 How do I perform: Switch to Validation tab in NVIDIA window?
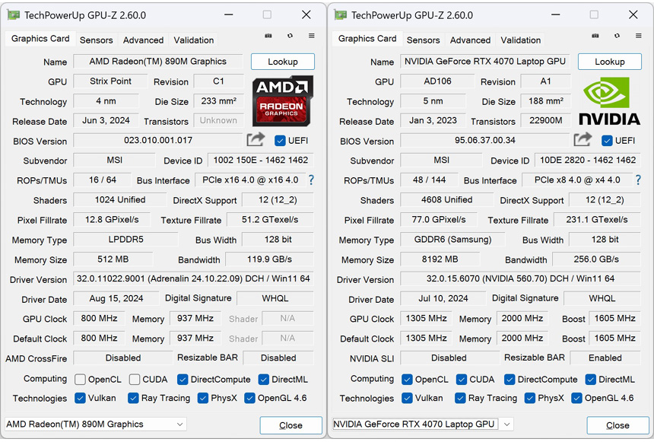tap(520, 40)
